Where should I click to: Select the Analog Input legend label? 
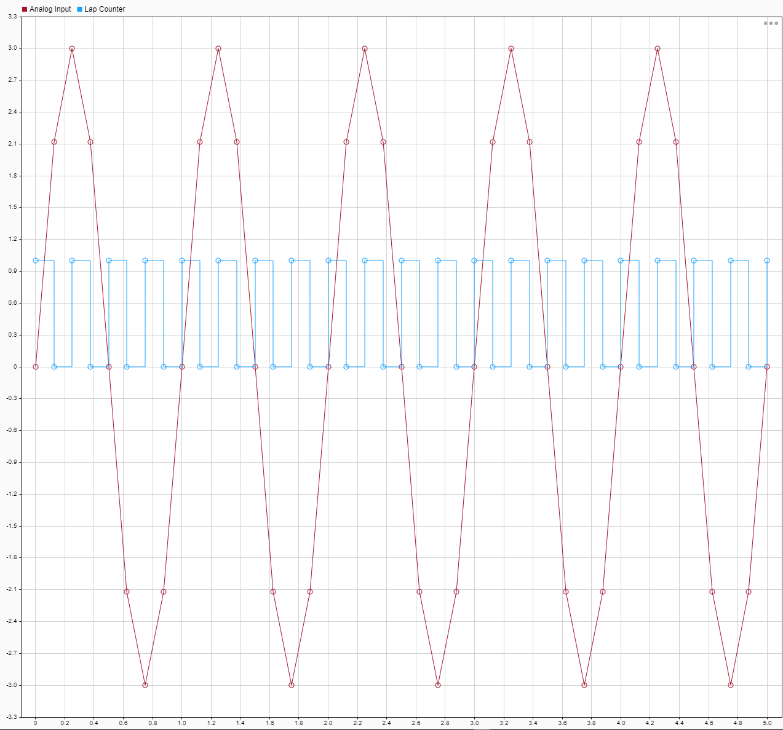[x=50, y=9]
